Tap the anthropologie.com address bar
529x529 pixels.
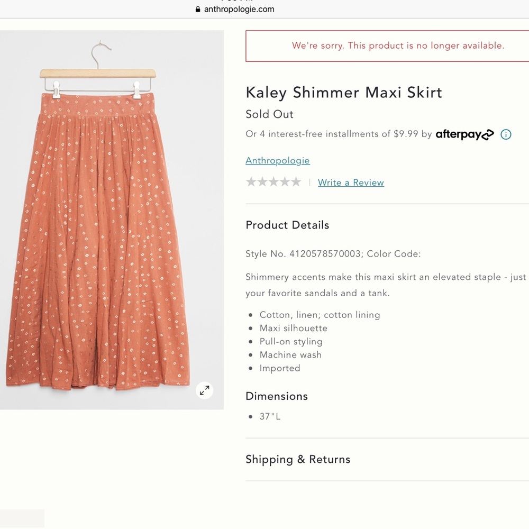click(x=238, y=9)
